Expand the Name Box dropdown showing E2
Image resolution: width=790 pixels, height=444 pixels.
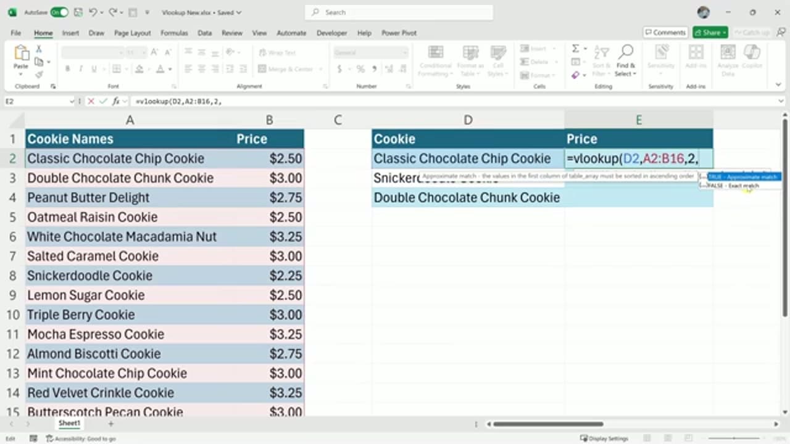coord(72,101)
